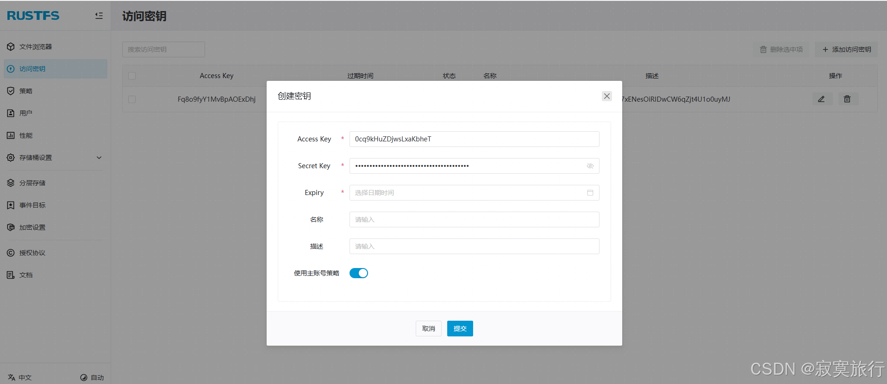
Task: Click 取消 to cancel key creation
Action: click(429, 329)
